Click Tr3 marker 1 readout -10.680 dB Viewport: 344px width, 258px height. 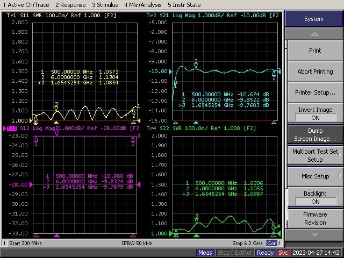tap(117, 176)
